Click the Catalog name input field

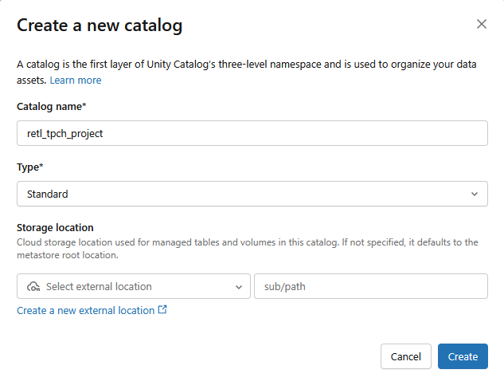pos(252,133)
